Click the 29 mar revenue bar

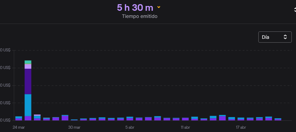point(65,118)
